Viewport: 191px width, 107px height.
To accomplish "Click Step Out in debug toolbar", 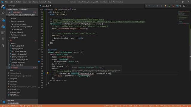I will [x=161, y=6].
